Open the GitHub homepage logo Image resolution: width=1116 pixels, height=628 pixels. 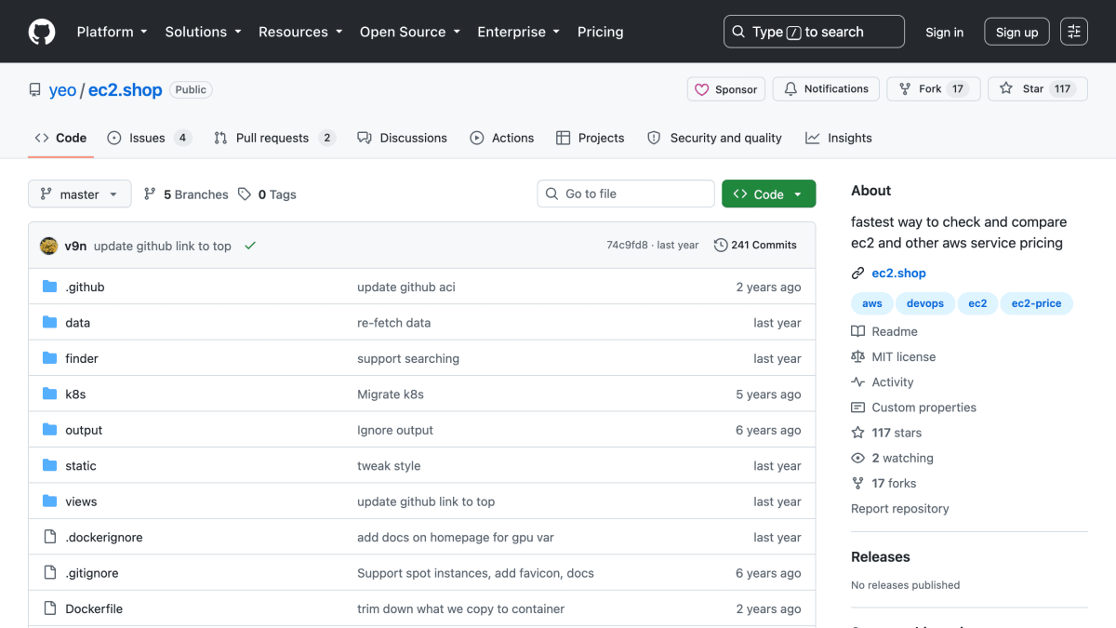(42, 32)
